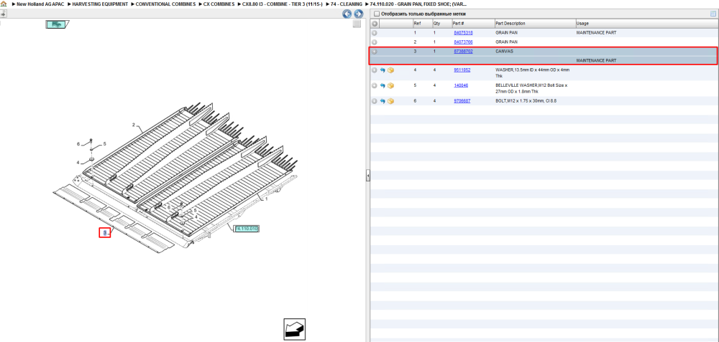Open part number link 87388702
This screenshot has height=342, width=719.
[x=463, y=52]
